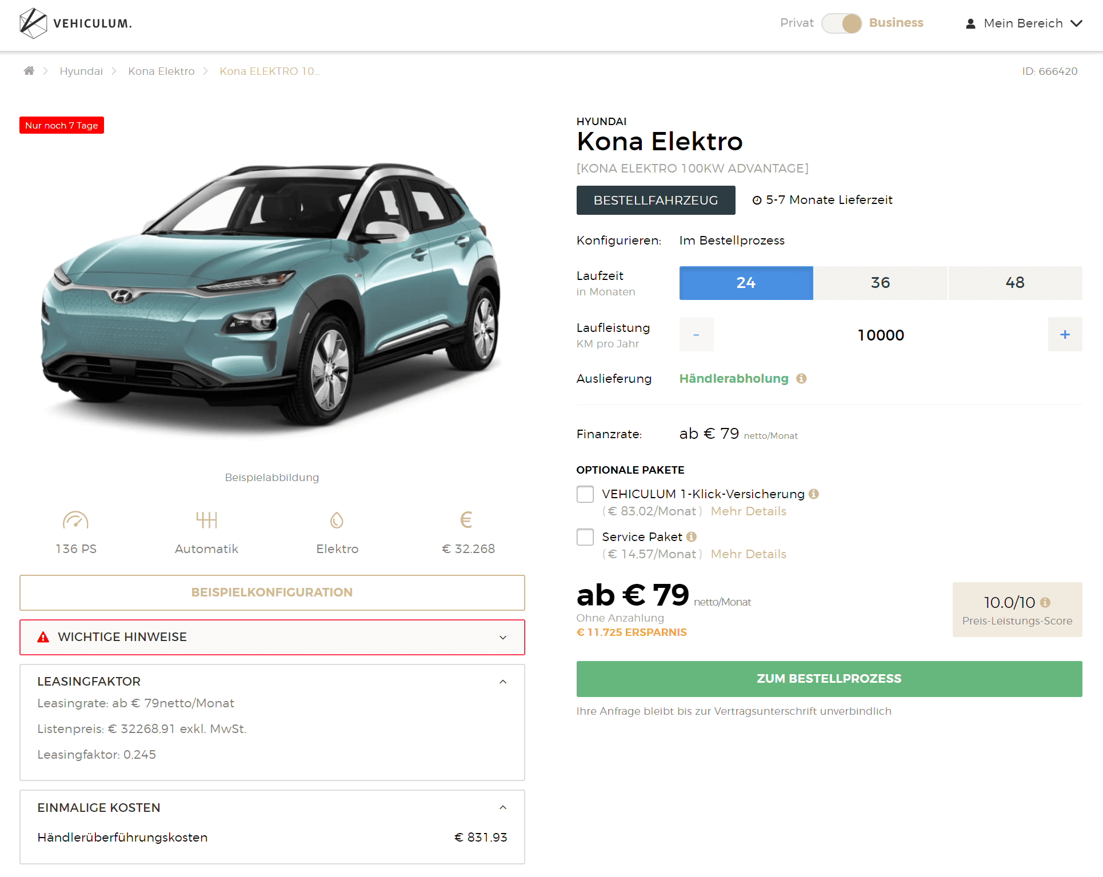1103x877 pixels.
Task: Click the euro price icon
Action: point(466,519)
